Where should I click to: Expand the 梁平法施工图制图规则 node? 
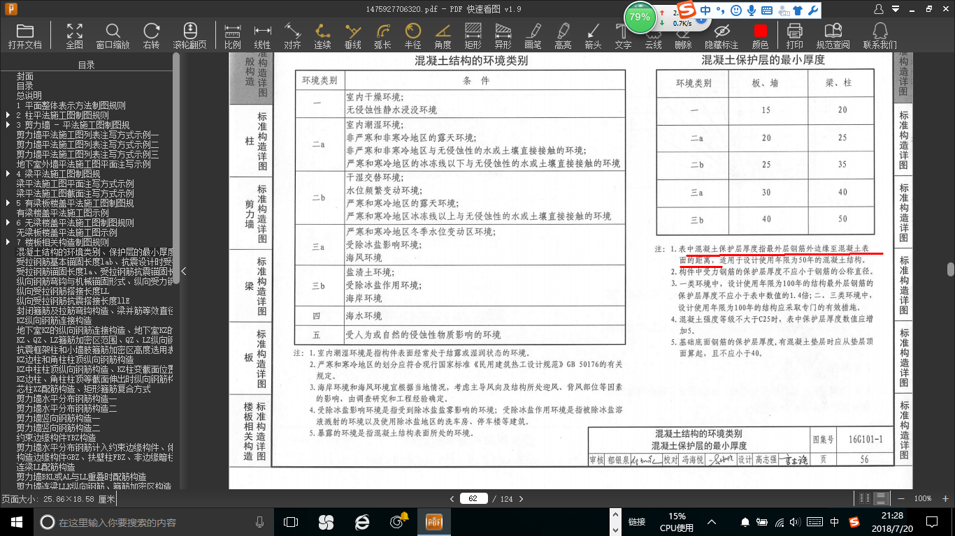pos(8,174)
